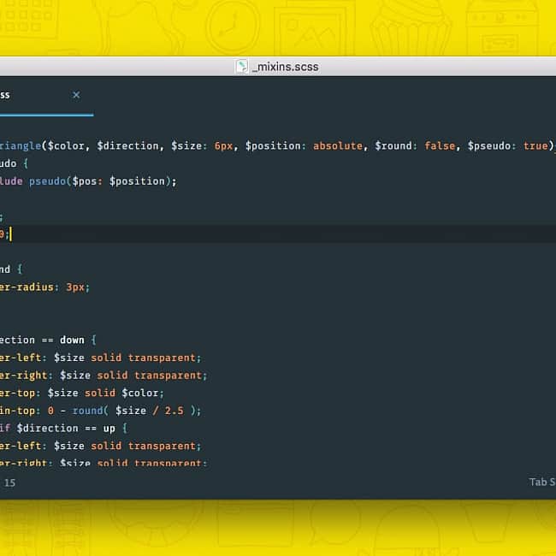This screenshot has height=556, width=556.
Task: Open the Tab Size selector in status bar
Action: pos(541,482)
